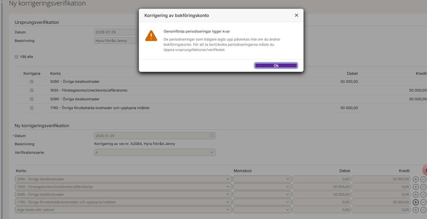Add row after first 5090 line
Viewport: 427px width, 219px height.
pyautogui.click(x=415, y=179)
